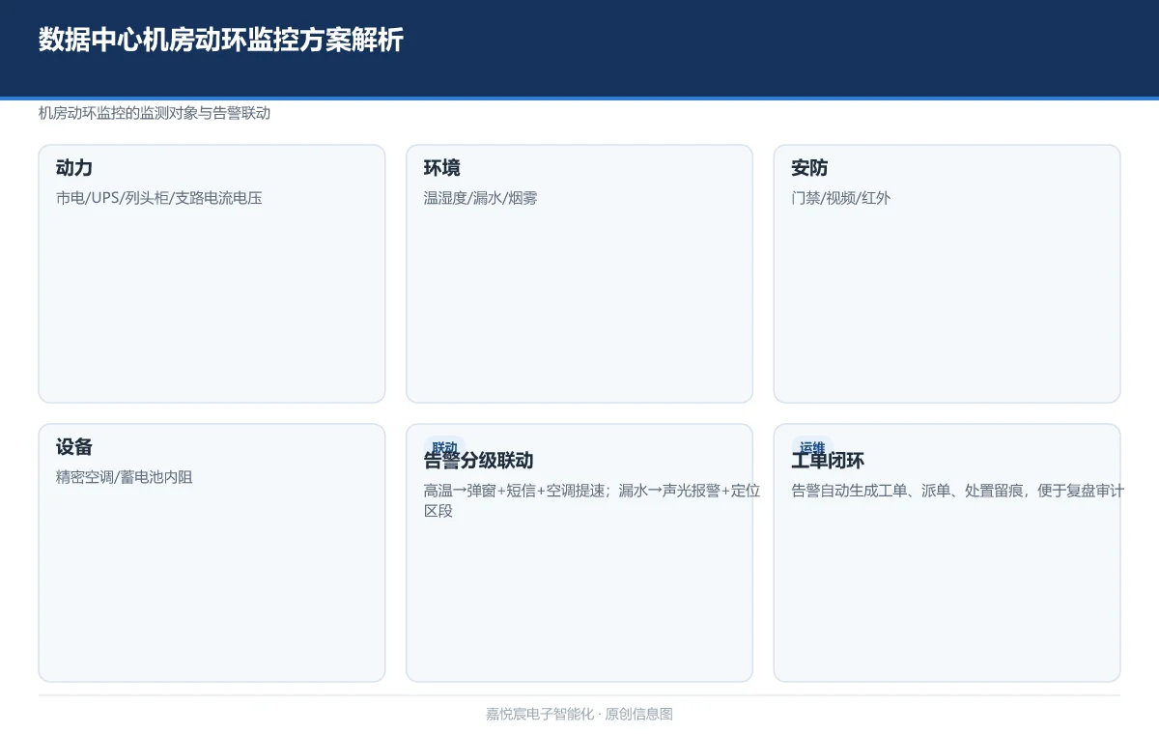Select text 市电/UPS/列头柜/支路电流电压
The image size is (1159, 734).
click(x=159, y=198)
